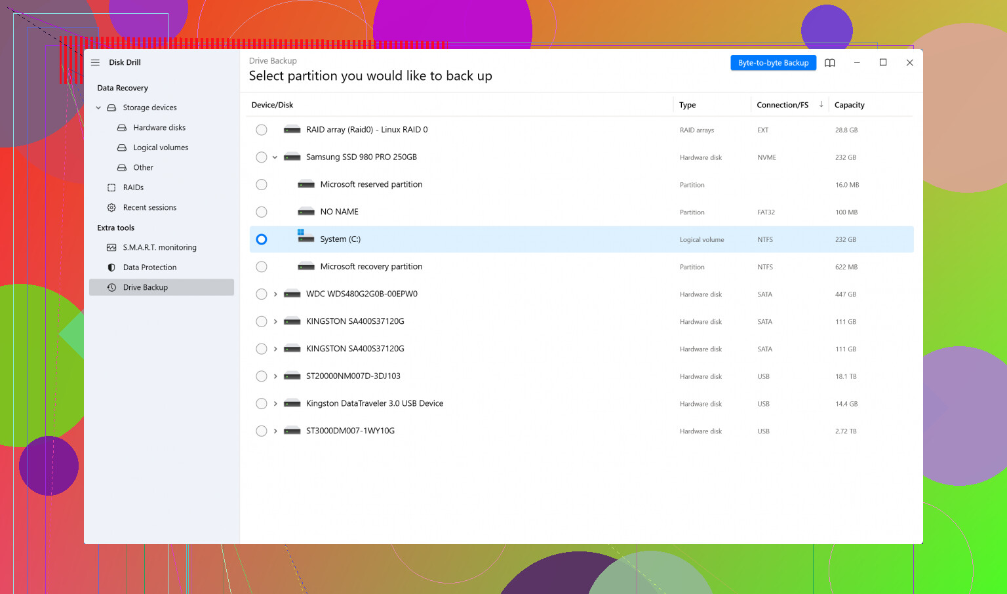This screenshot has width=1007, height=594.
Task: Click the Windows System (C:) drive icon
Action: 306,237
